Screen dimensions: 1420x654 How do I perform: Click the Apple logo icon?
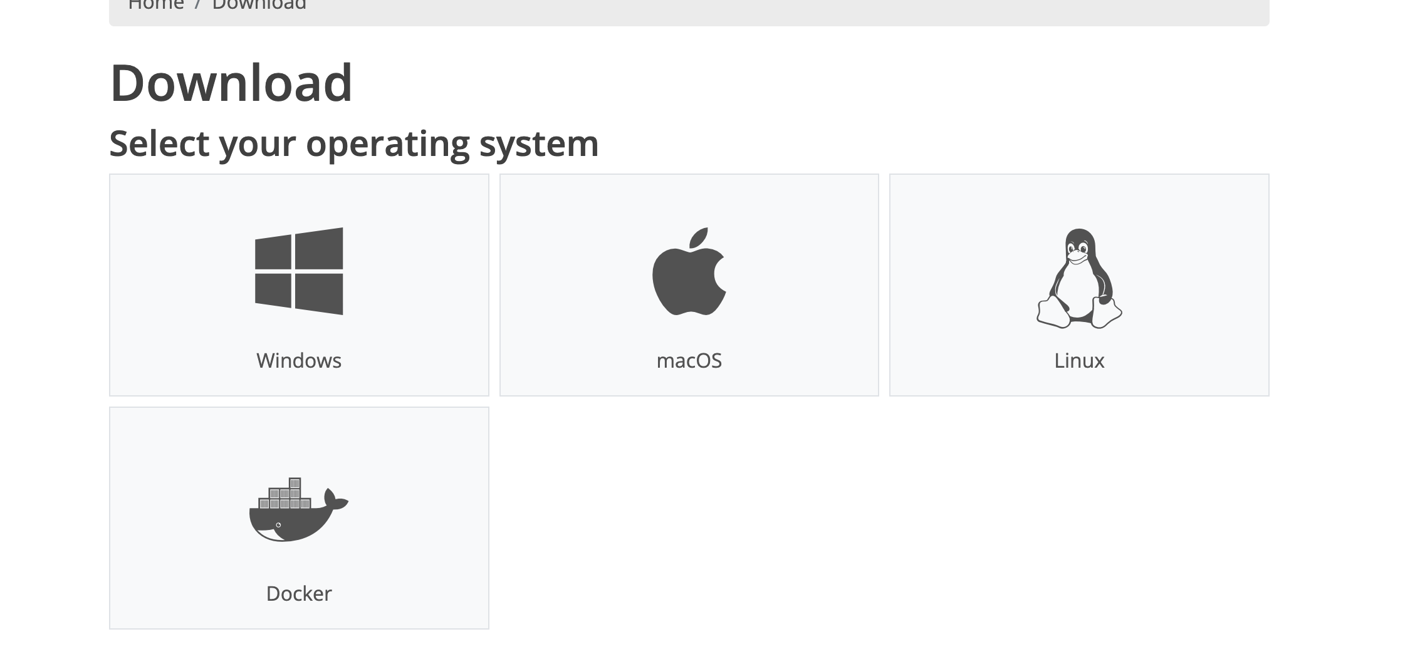coord(689,271)
